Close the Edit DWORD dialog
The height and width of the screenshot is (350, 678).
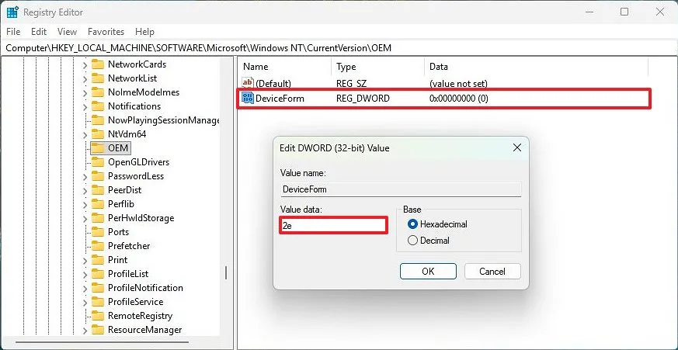point(516,147)
